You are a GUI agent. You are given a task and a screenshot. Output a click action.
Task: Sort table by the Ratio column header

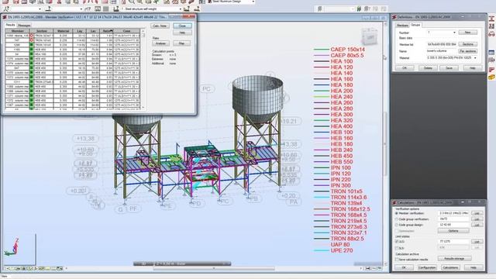pos(107,31)
